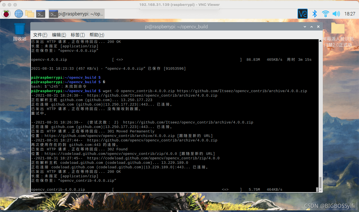Open the Raspberry Pi main menu
This screenshot has height=212, width=359.
(6, 14)
